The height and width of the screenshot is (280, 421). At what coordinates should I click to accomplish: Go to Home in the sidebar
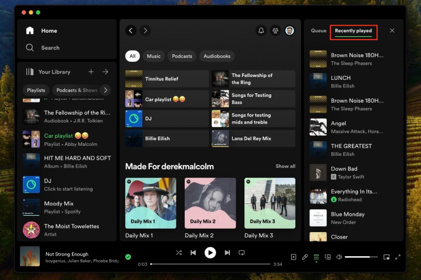[x=42, y=30]
